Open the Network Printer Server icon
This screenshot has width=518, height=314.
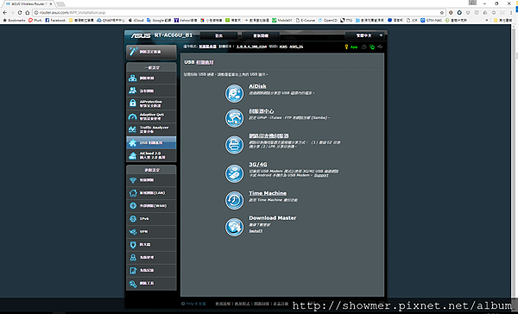(x=234, y=145)
